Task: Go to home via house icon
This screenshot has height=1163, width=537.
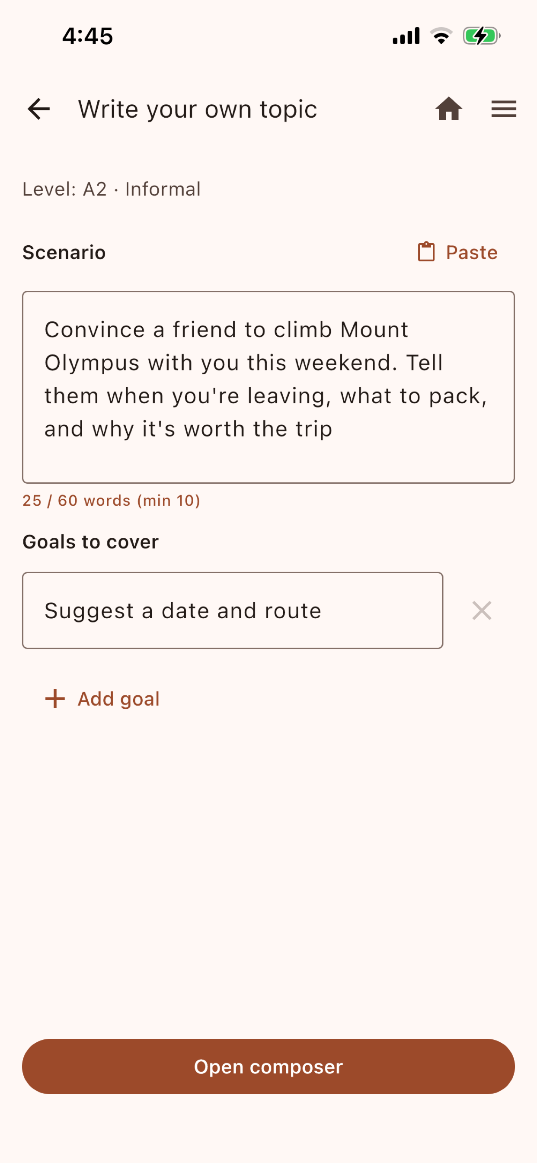Action: 448,109
